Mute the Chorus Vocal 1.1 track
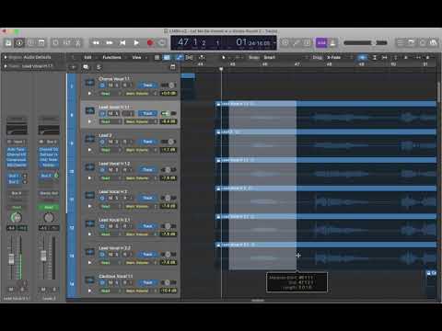Screen dimensions: 442x331 click(x=110, y=86)
